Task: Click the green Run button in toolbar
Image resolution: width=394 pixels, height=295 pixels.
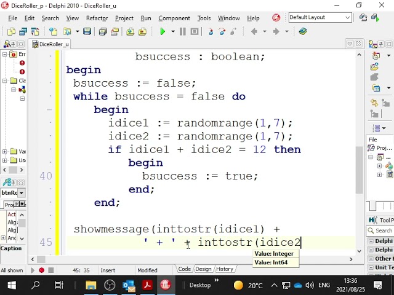Action: 163,31
